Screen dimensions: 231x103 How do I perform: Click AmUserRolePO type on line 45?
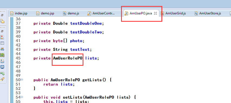point(68,58)
